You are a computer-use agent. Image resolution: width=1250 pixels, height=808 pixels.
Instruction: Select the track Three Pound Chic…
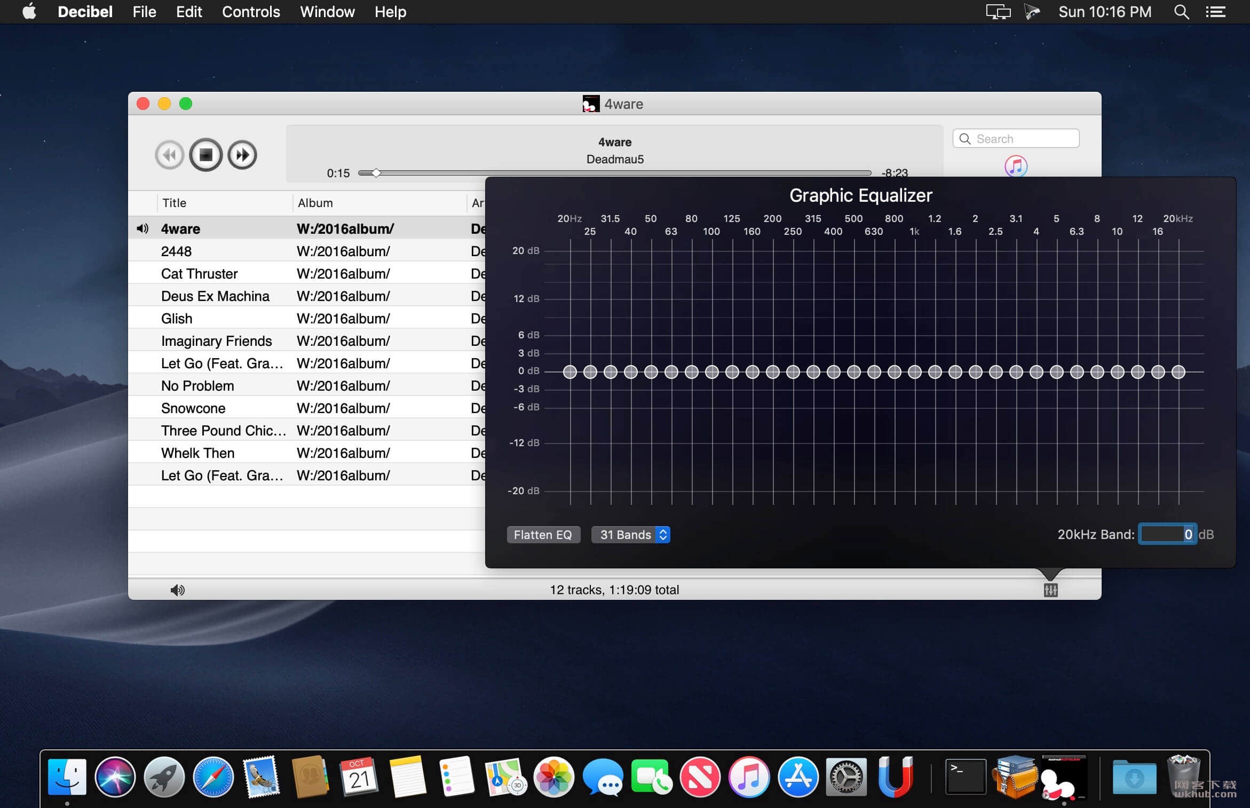(306, 430)
